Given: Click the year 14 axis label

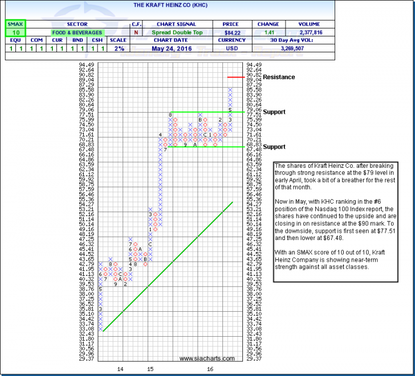Looking at the screenshot, I should (x=120, y=369).
